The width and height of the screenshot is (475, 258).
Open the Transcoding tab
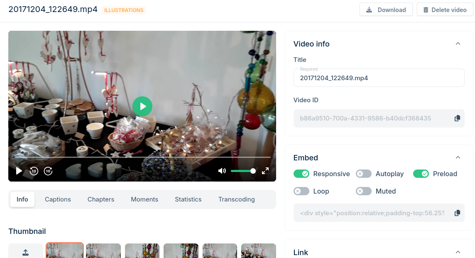tap(237, 199)
